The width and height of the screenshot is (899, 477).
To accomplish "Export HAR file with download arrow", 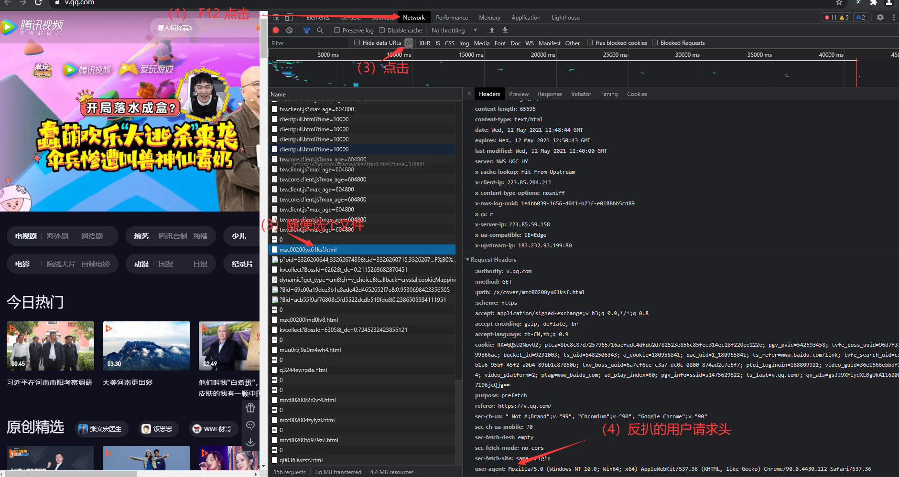I will pos(505,30).
